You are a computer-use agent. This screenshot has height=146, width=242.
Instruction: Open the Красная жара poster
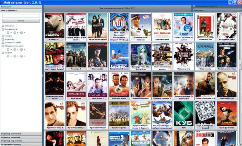pyautogui.click(x=119, y=84)
